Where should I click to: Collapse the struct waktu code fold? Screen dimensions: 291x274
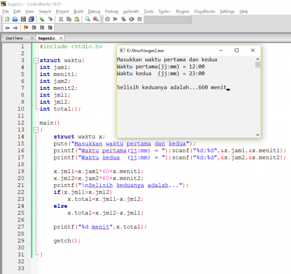36,60
